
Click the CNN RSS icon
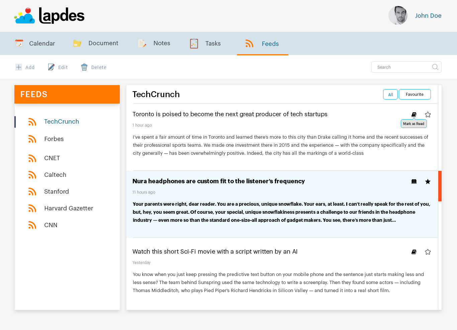32,225
